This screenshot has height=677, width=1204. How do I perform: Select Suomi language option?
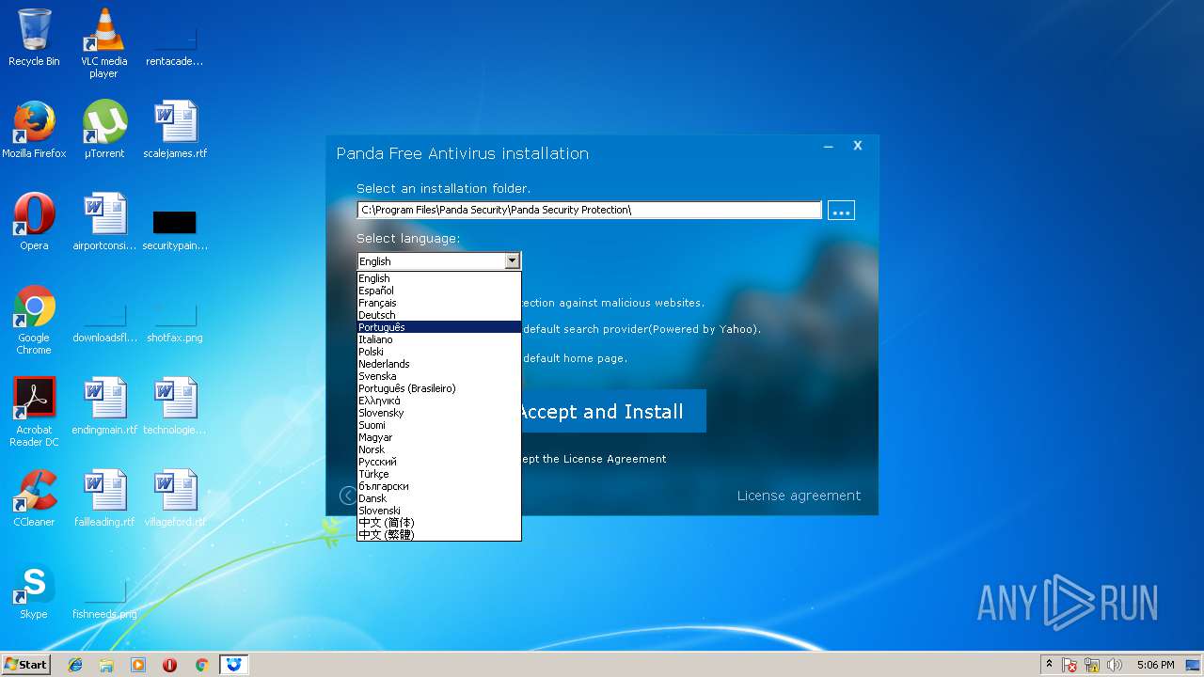(439, 425)
